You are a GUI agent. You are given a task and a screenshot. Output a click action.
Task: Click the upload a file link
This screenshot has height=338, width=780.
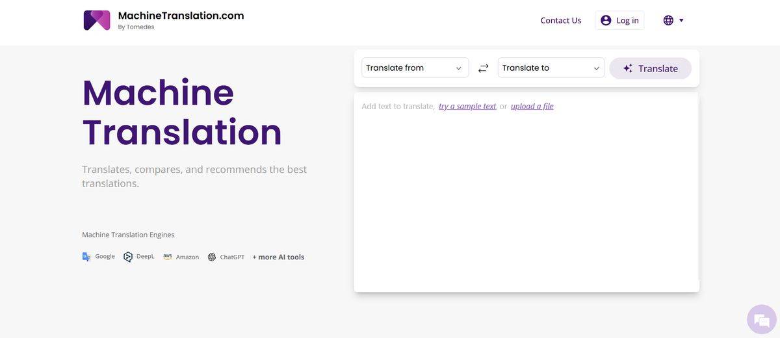tap(532, 106)
